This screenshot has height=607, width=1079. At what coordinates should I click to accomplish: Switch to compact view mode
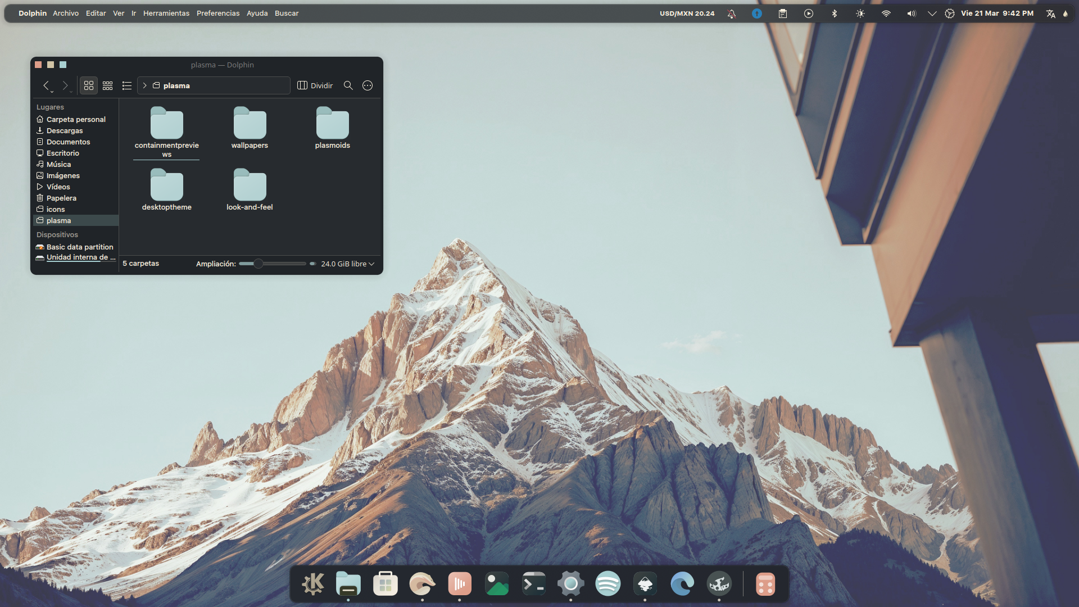(108, 85)
